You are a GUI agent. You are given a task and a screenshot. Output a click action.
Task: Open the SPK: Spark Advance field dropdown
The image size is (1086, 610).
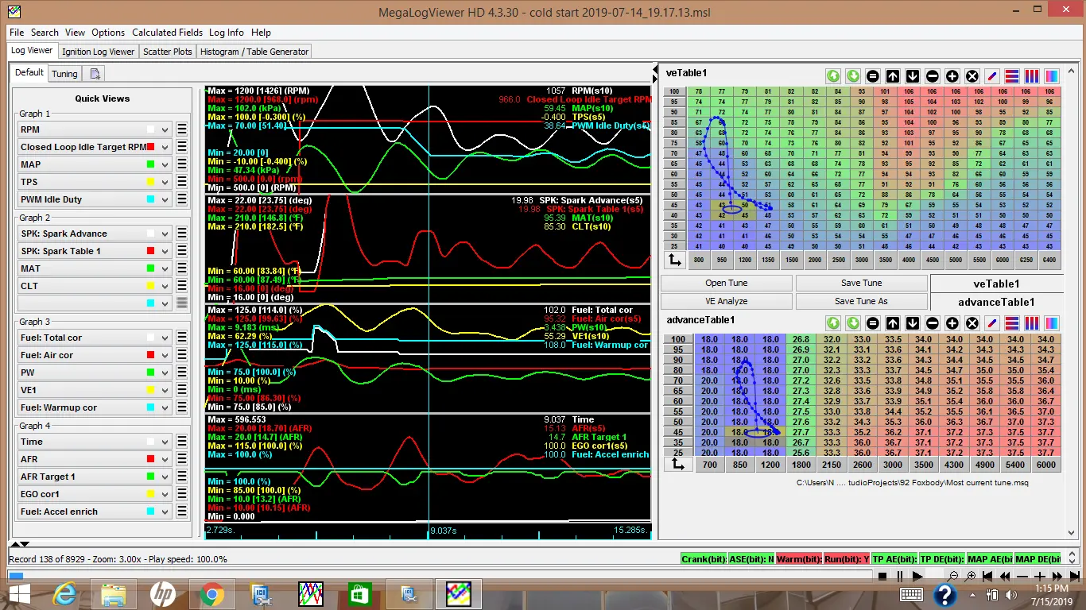(165, 234)
